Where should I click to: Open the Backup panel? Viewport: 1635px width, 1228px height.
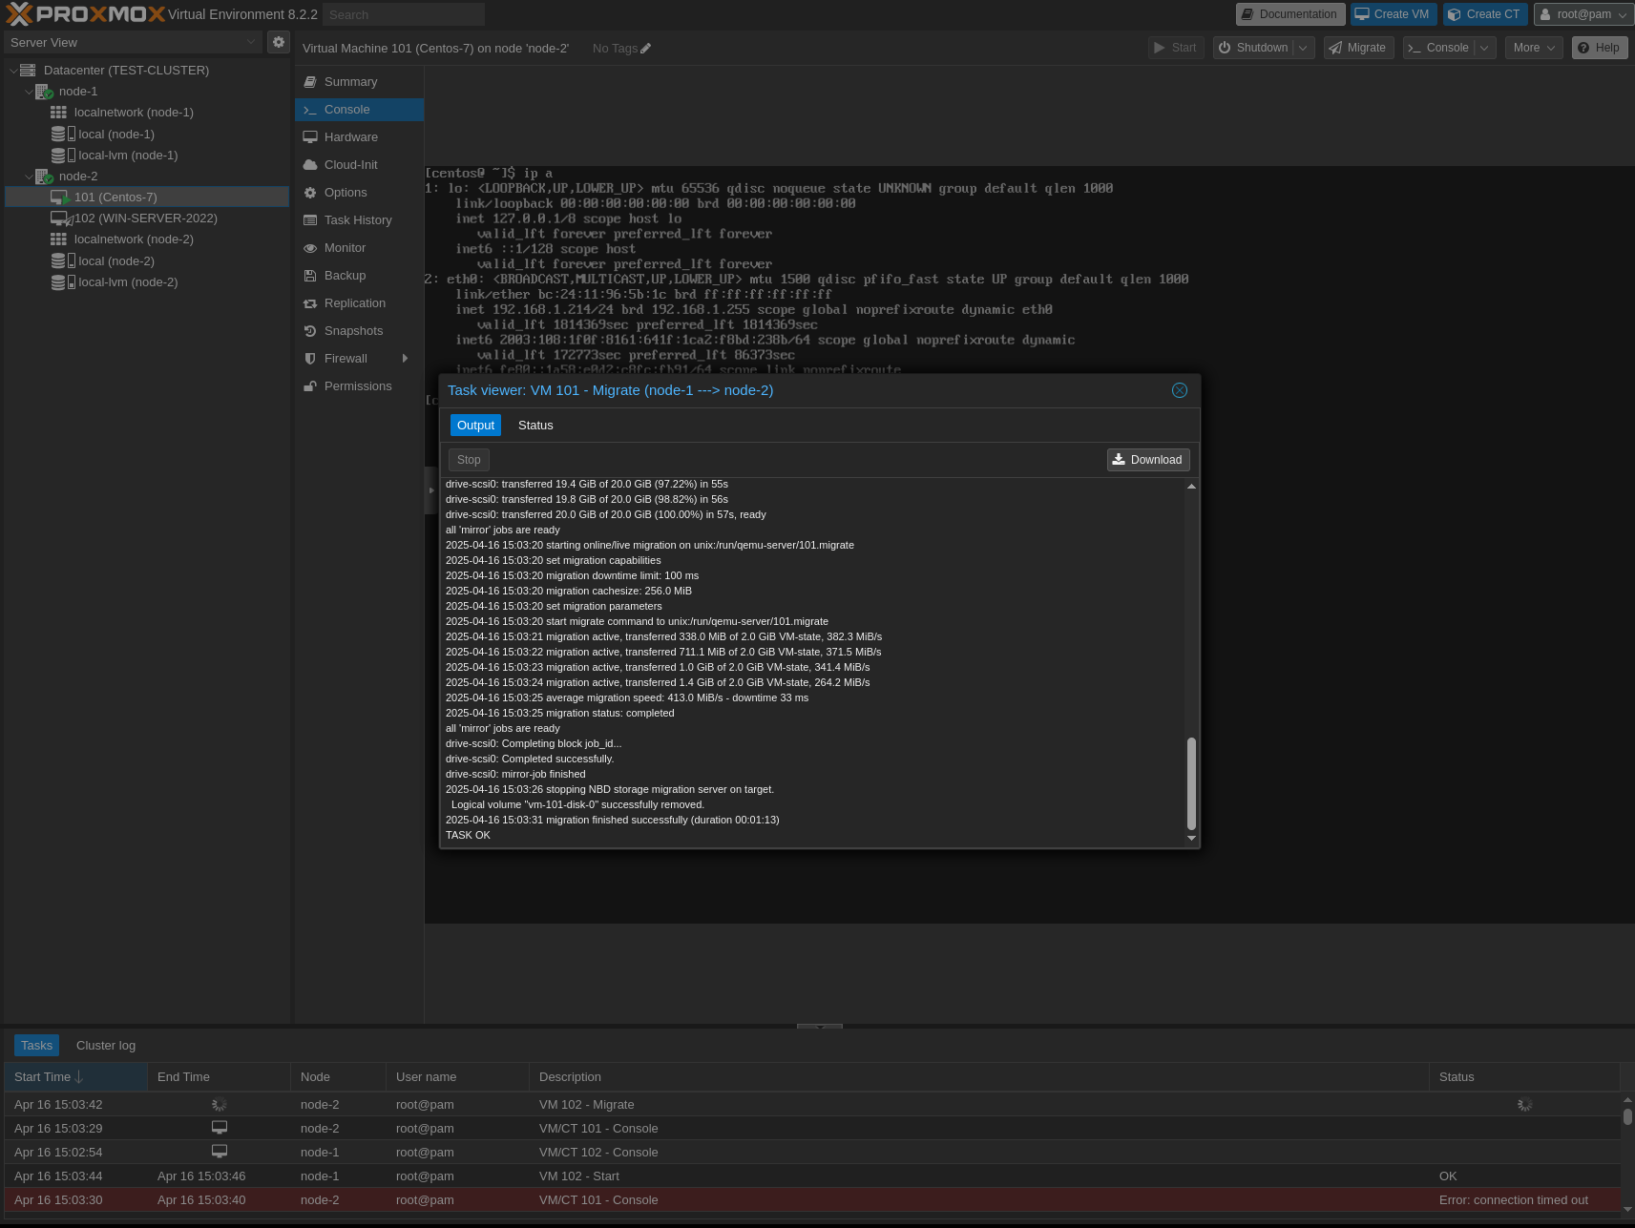tap(344, 275)
